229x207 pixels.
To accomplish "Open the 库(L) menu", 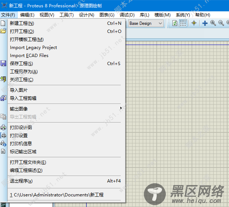I will 145,15.
